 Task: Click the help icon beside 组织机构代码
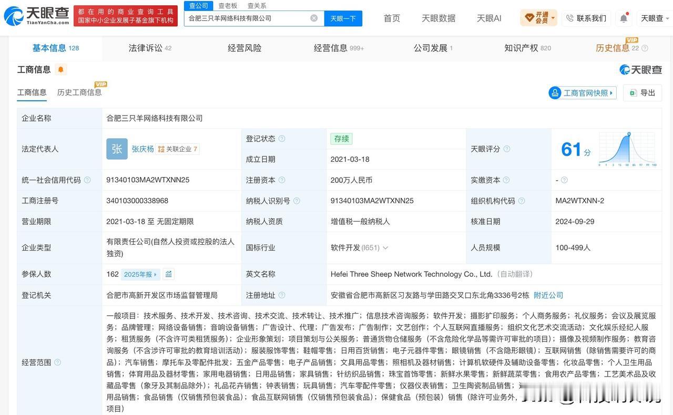click(522, 201)
